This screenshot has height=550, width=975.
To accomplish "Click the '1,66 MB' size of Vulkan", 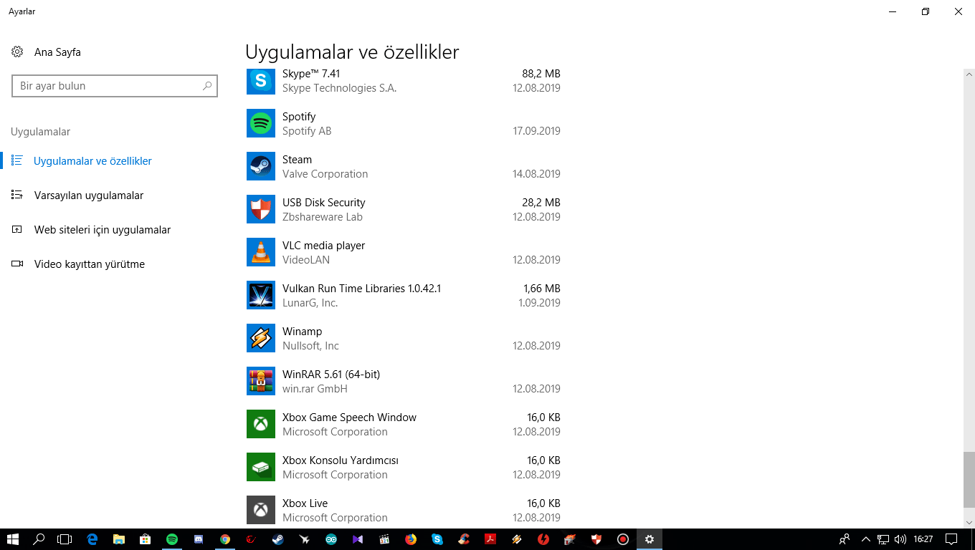I will point(542,289).
